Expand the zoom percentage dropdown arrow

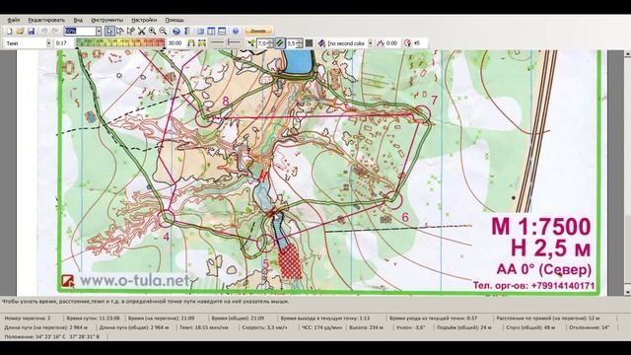tap(99, 31)
